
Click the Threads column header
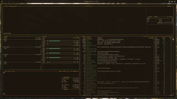[x=151, y=38]
